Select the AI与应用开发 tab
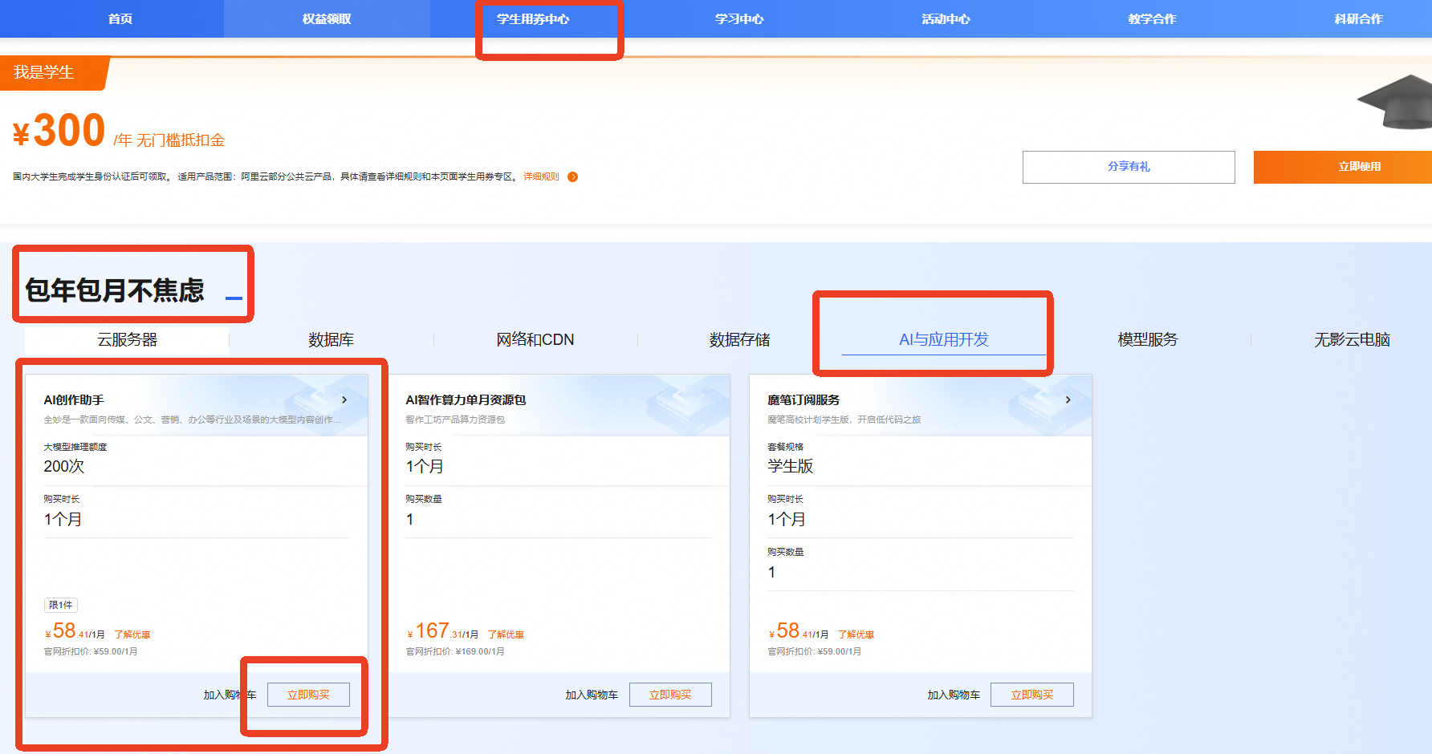Viewport: 1432px width, 754px height. click(x=944, y=339)
